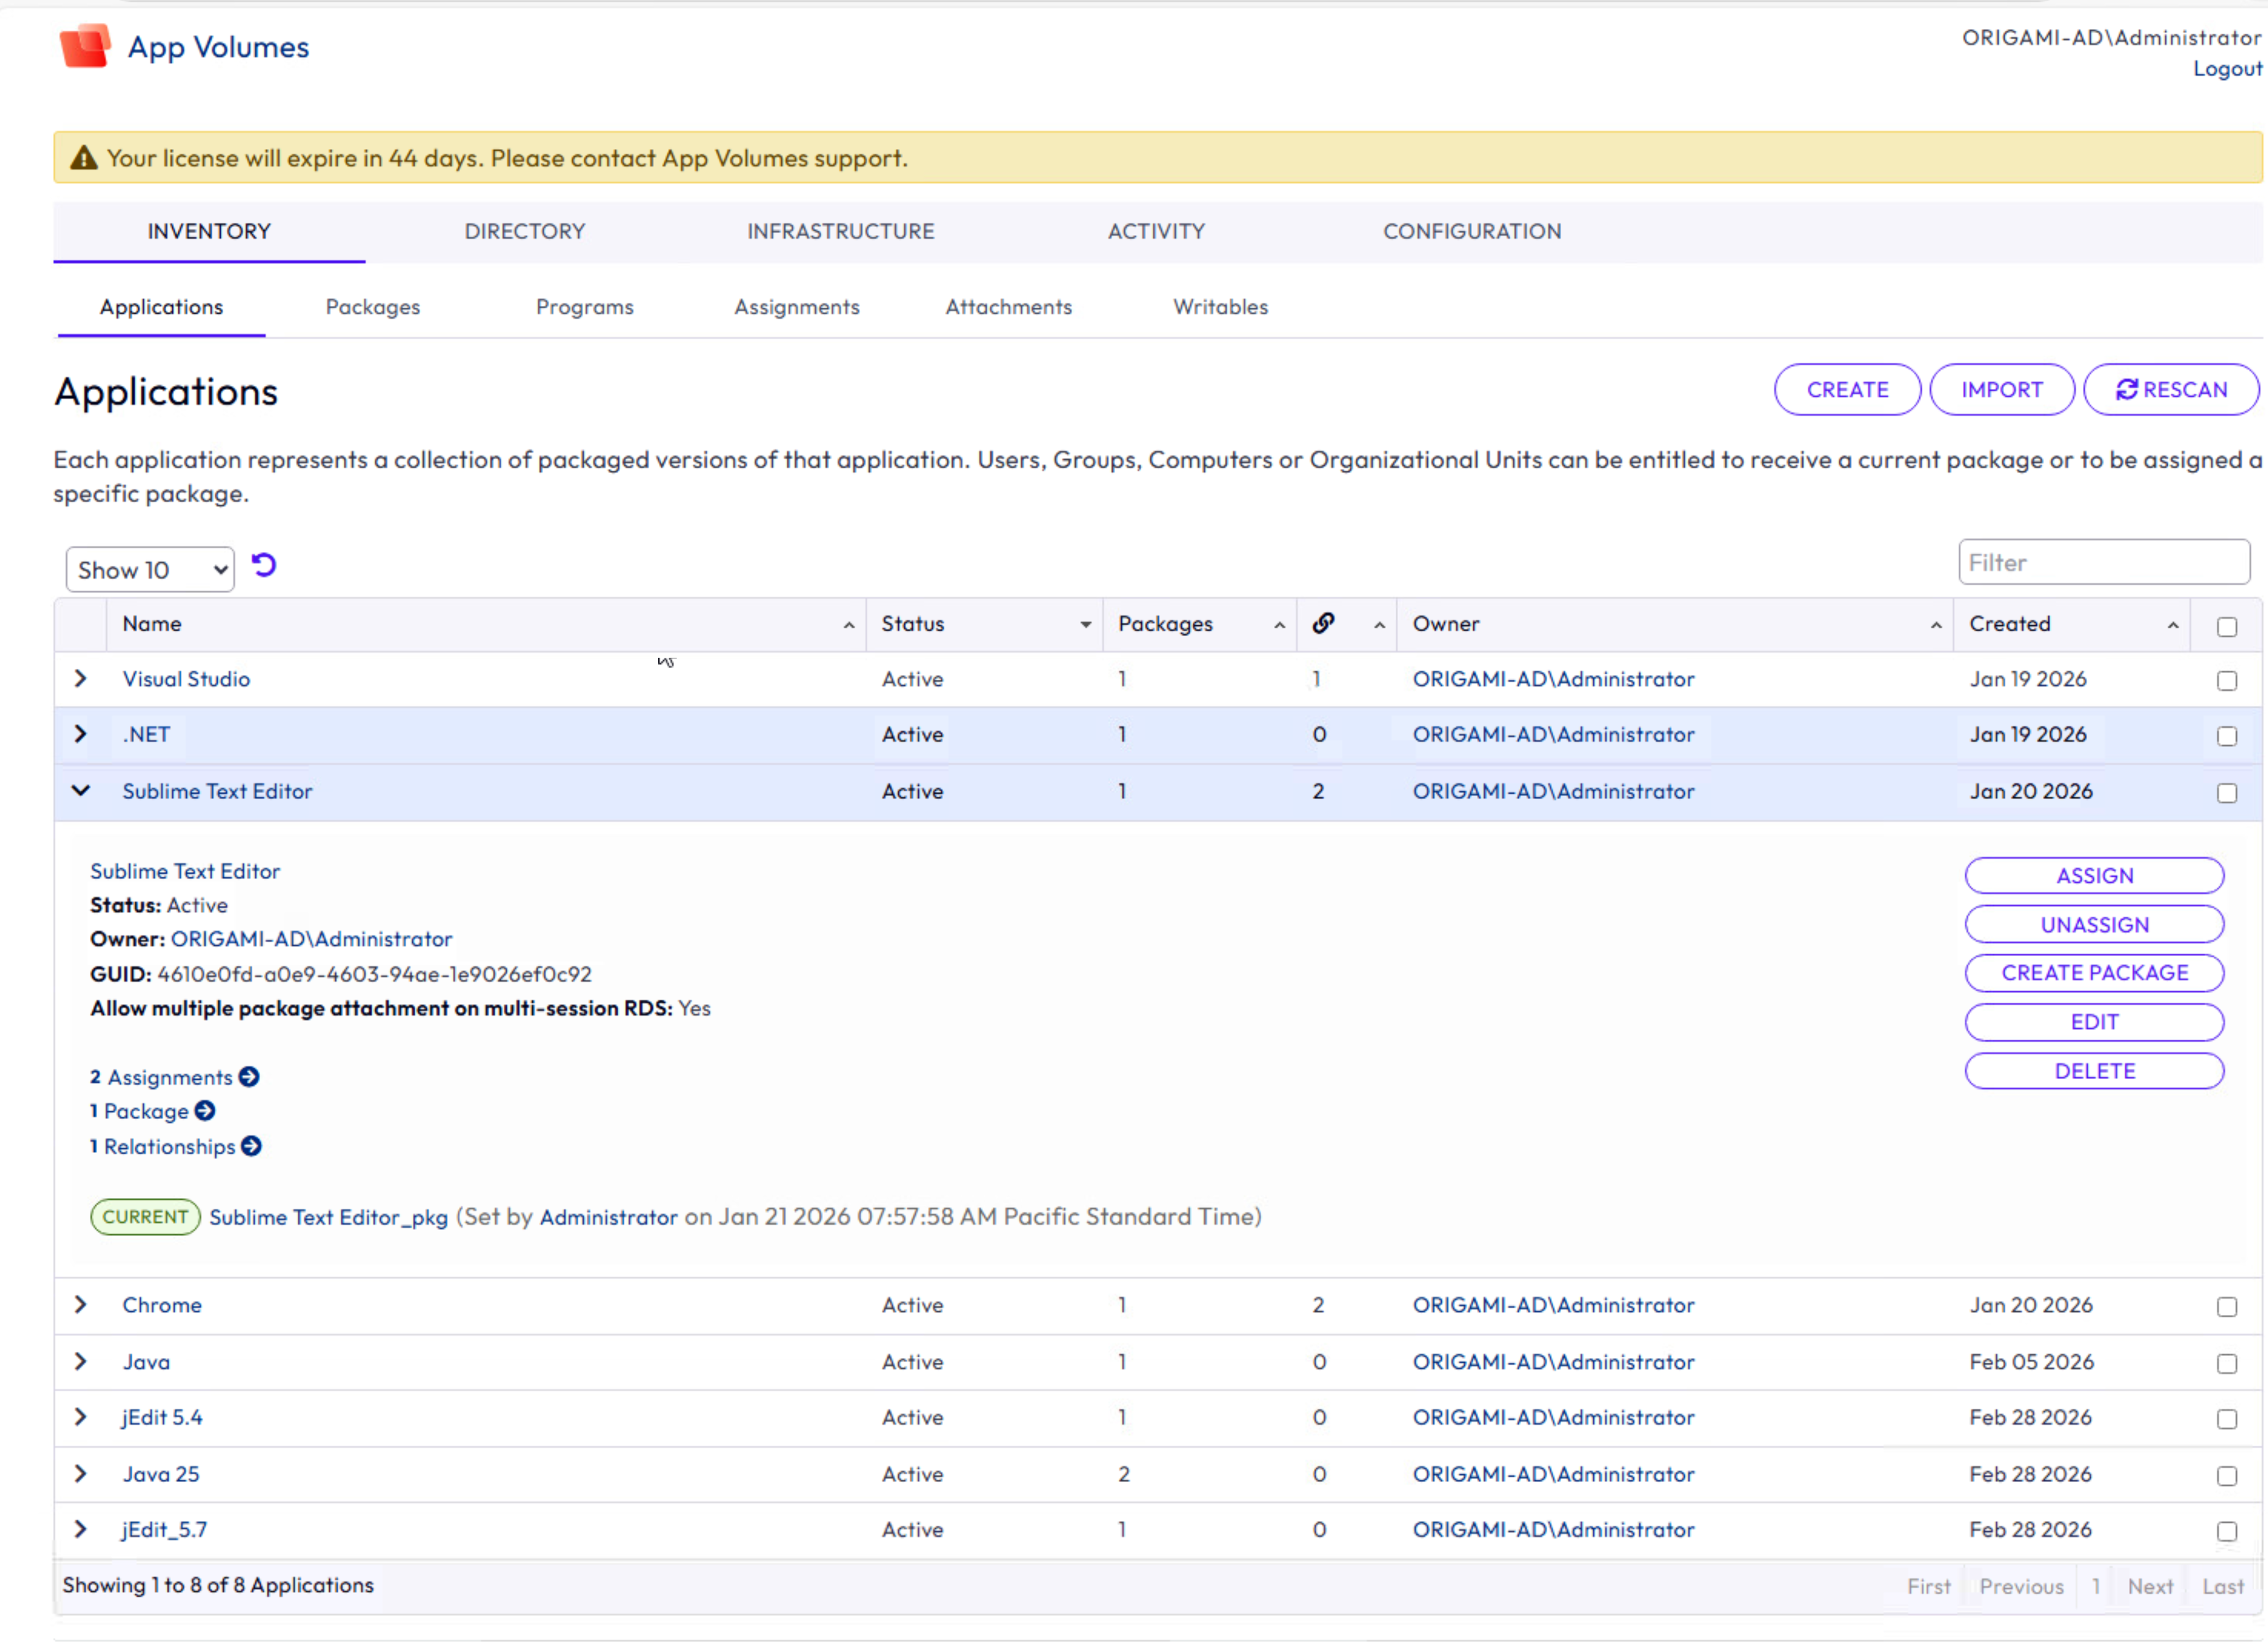Viewport: 2268px width, 1644px height.
Task: Open the Programs sub-tab
Action: coord(585,307)
